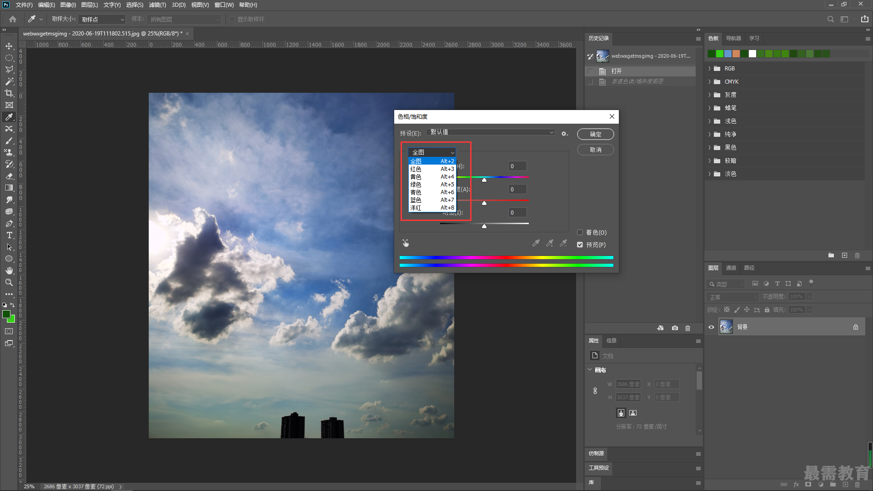873x491 pixels.
Task: Create new swatch group folder icon
Action: click(x=831, y=256)
